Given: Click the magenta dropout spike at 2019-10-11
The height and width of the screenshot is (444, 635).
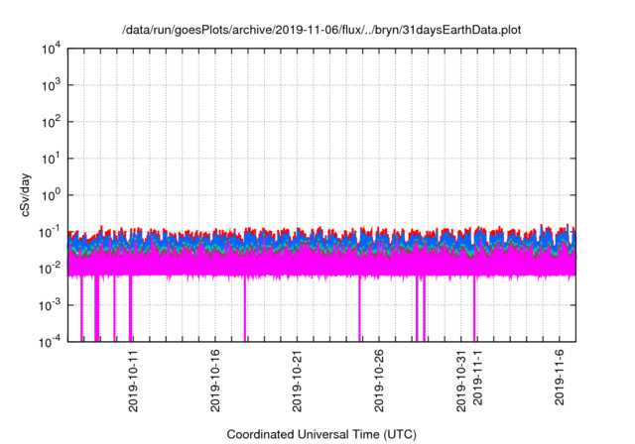Looking at the screenshot, I should pos(130,308).
